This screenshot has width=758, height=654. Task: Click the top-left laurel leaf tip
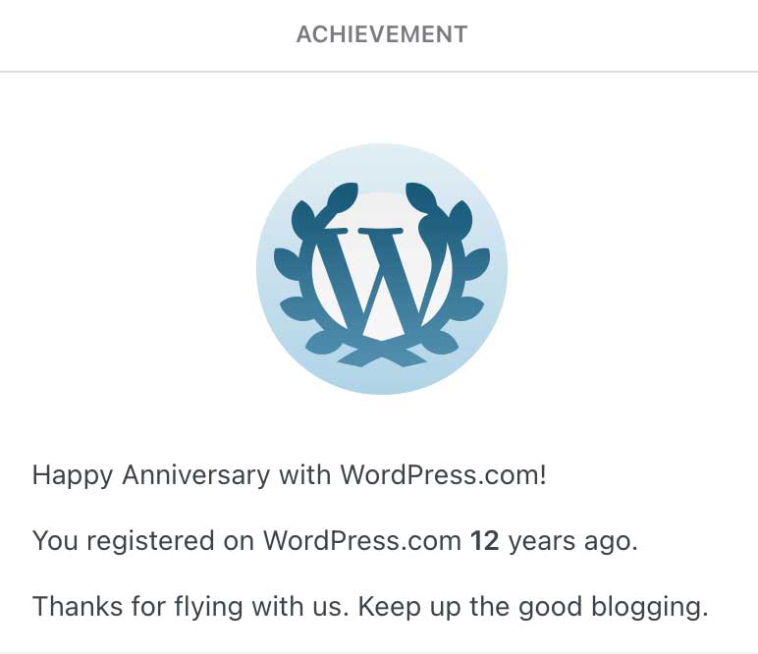pyautogui.click(x=344, y=192)
